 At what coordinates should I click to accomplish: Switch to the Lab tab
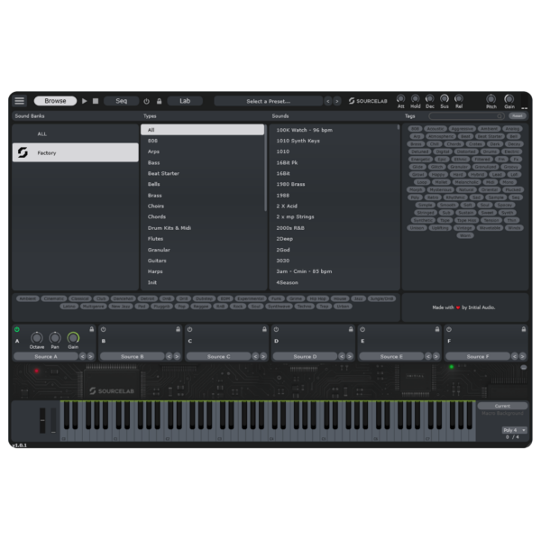(x=185, y=101)
